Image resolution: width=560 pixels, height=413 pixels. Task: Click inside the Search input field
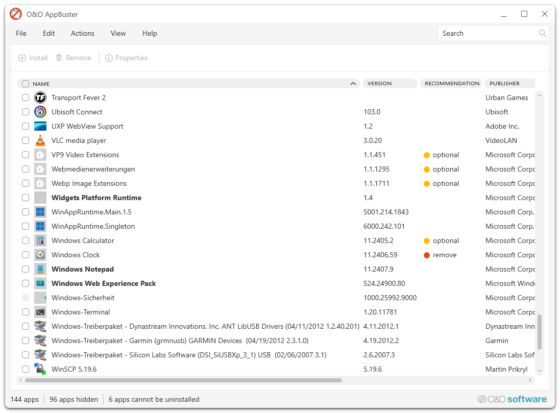(x=485, y=33)
